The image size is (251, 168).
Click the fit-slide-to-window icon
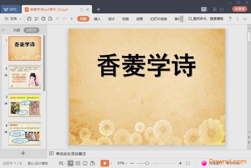tap(188, 163)
